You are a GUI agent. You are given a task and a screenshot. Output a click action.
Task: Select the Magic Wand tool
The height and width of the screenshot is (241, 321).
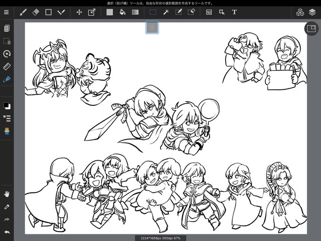tap(166, 12)
